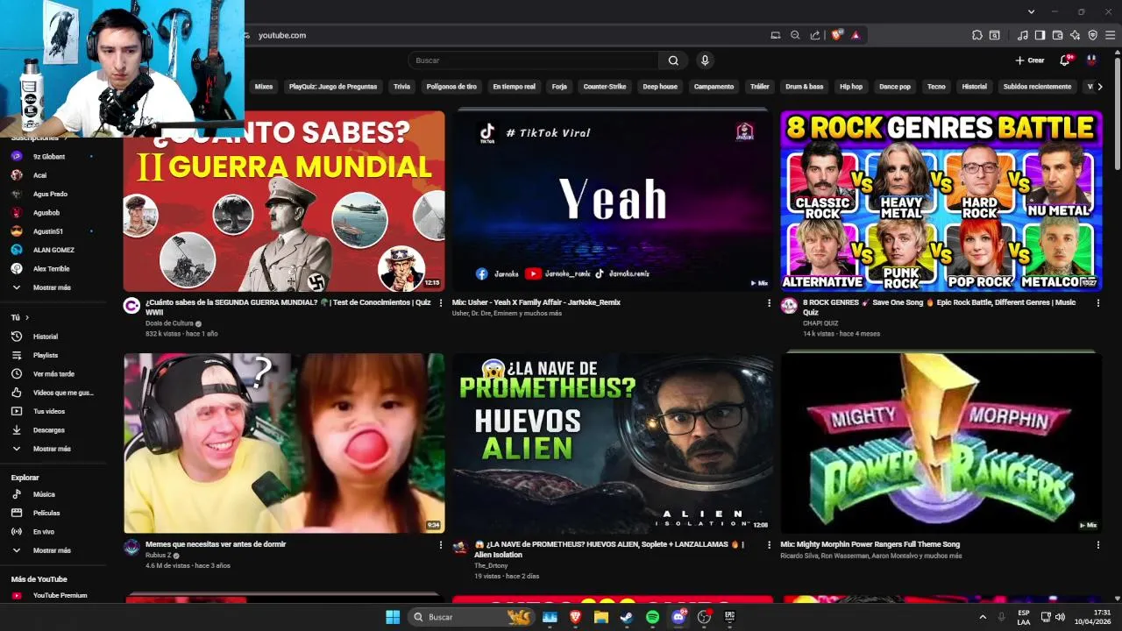Show hidden system tray icons
The image size is (1122, 631).
(983, 617)
